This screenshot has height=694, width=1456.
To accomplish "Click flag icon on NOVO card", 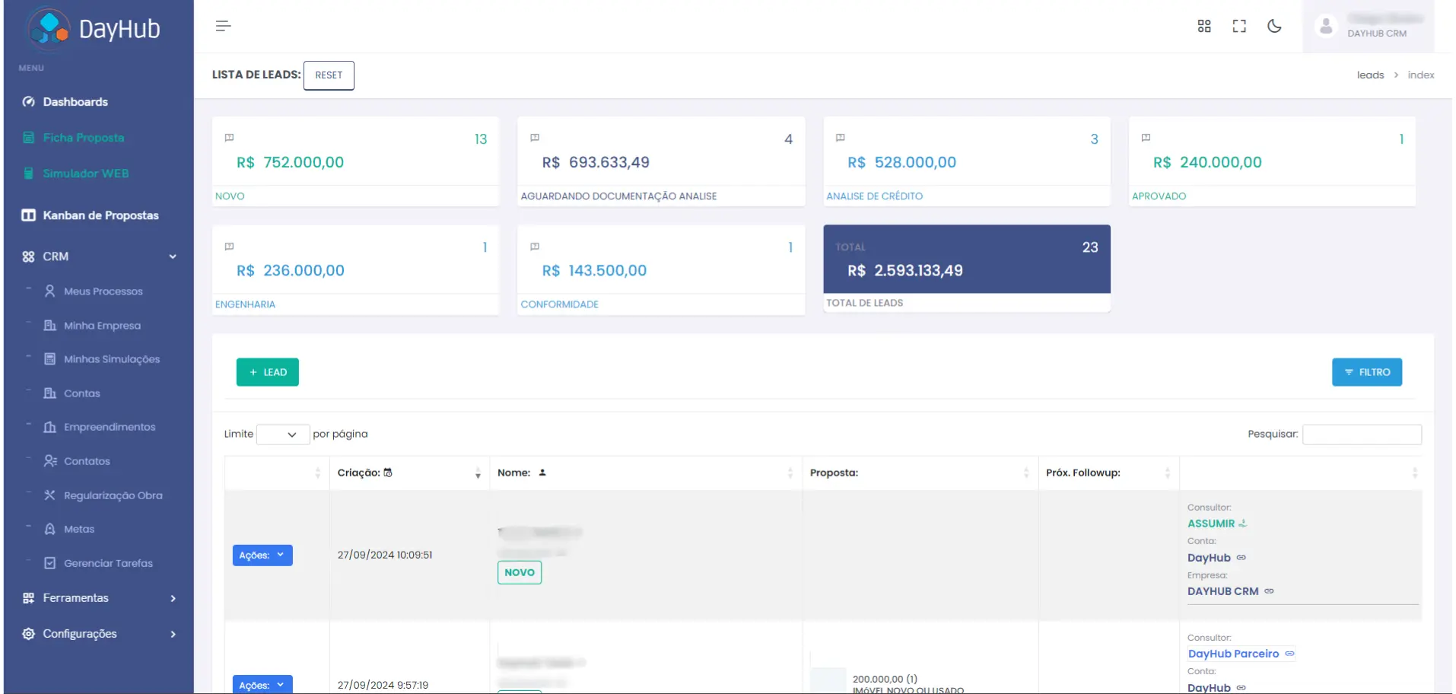I will click(229, 138).
